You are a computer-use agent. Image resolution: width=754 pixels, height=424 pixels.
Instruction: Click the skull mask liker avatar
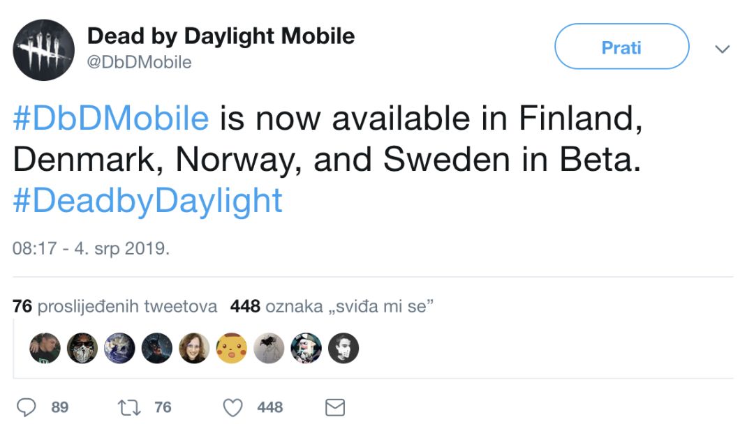click(x=82, y=347)
